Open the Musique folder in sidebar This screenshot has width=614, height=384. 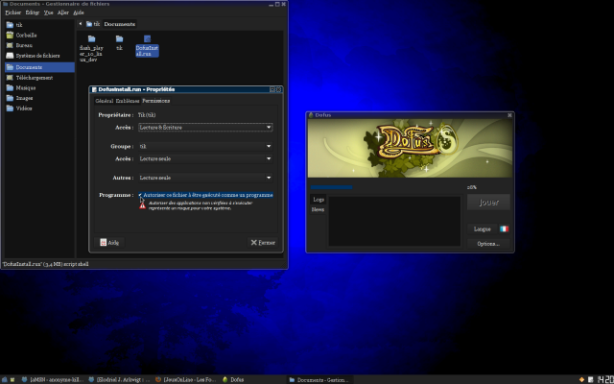click(26, 87)
